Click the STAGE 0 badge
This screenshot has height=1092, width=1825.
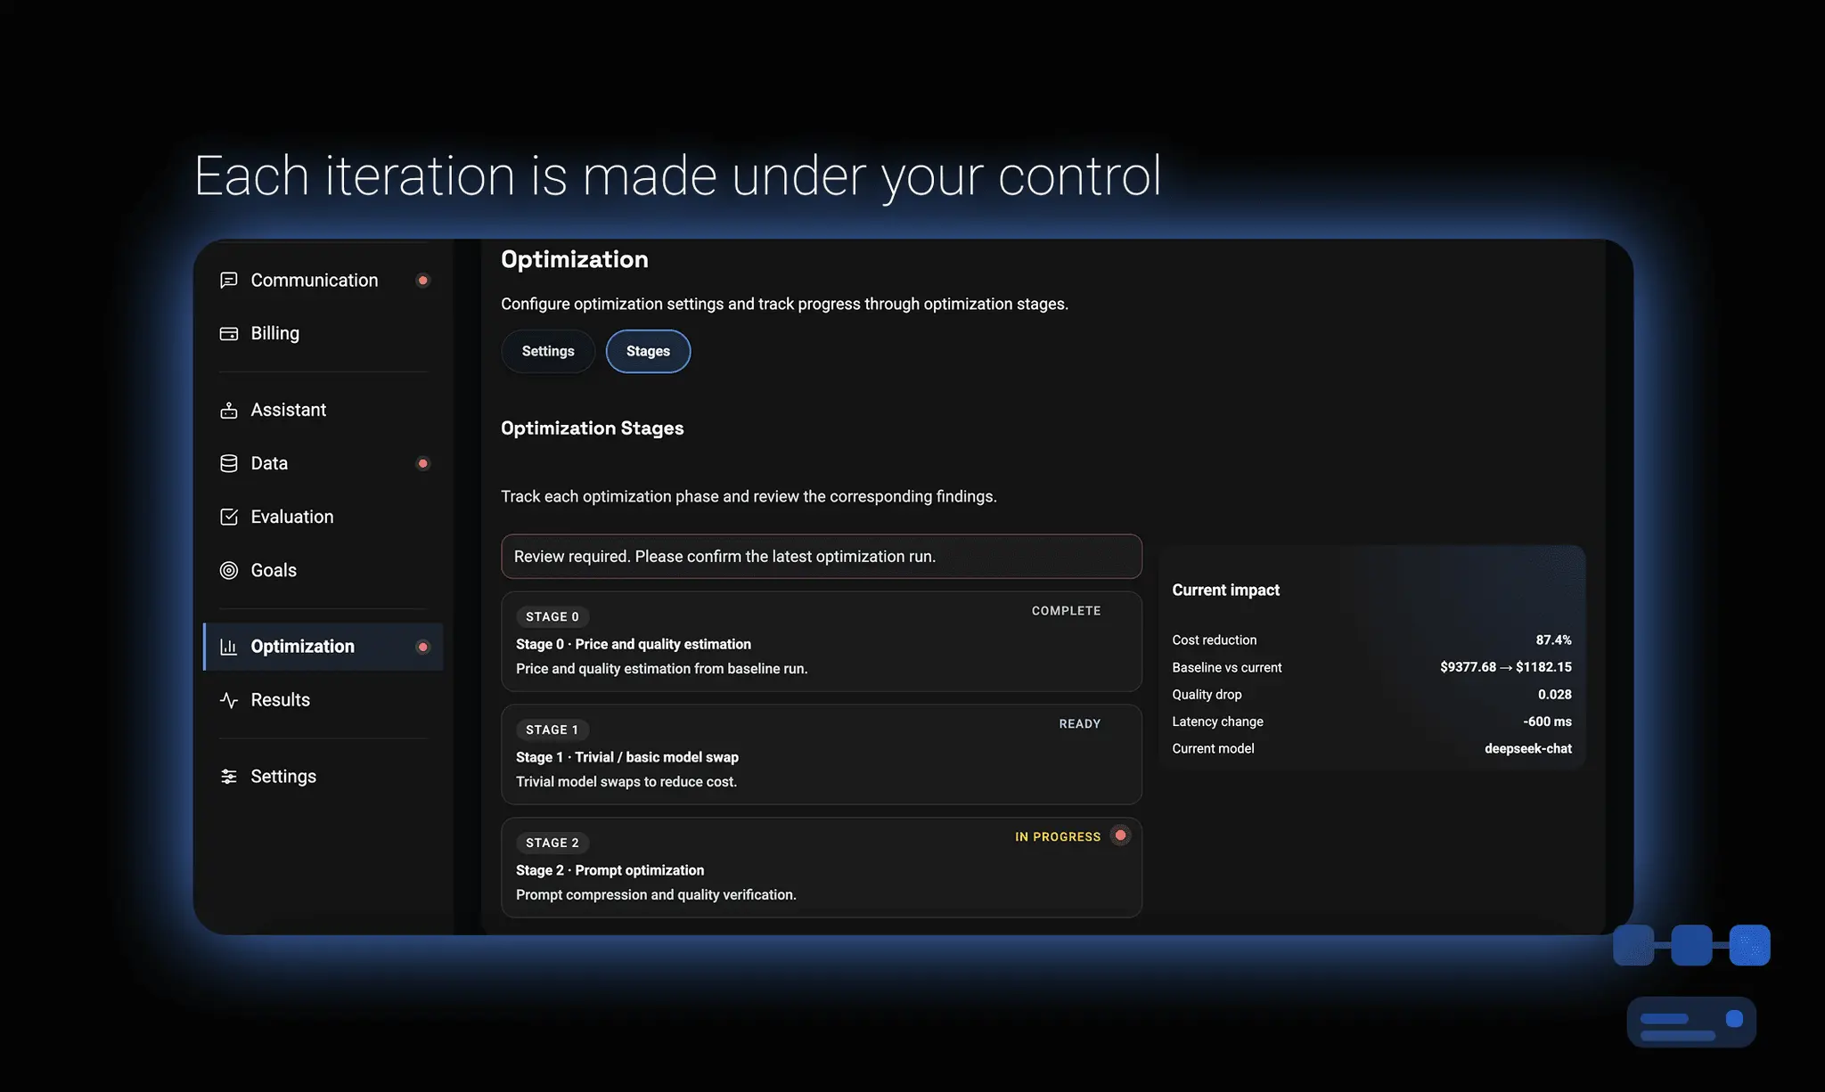coord(552,617)
